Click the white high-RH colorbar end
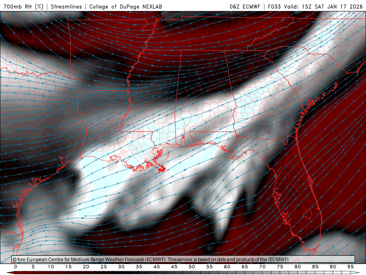 (355, 273)
